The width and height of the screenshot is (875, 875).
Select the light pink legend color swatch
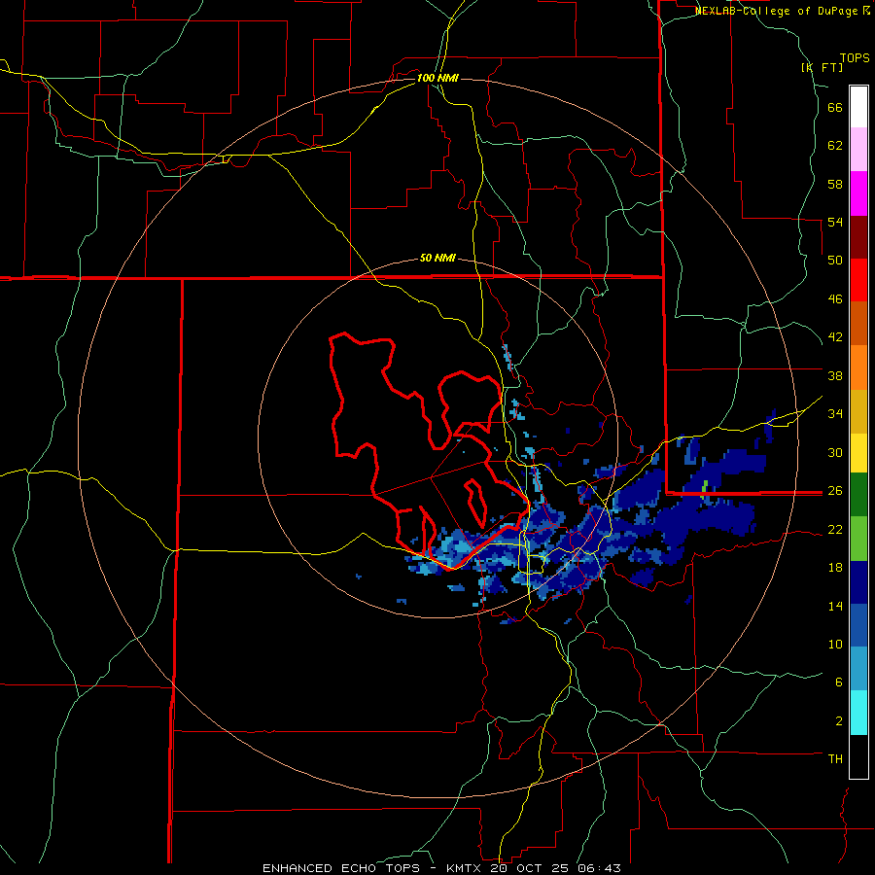tap(858, 150)
